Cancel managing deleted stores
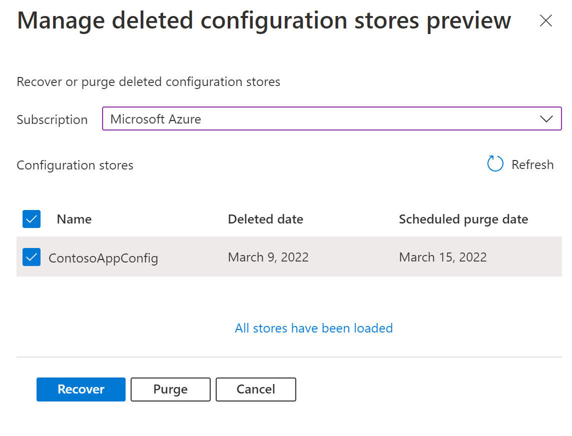The image size is (572, 436). (x=256, y=389)
